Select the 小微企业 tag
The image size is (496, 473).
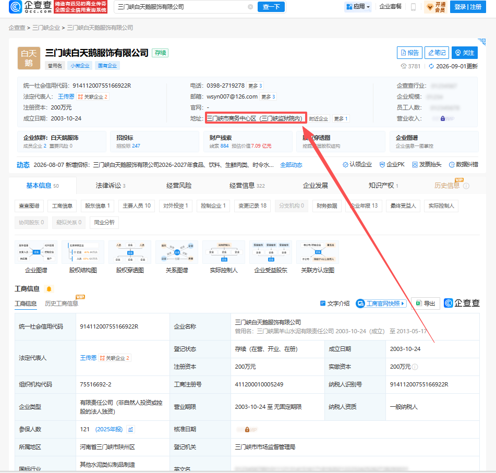tap(80, 66)
